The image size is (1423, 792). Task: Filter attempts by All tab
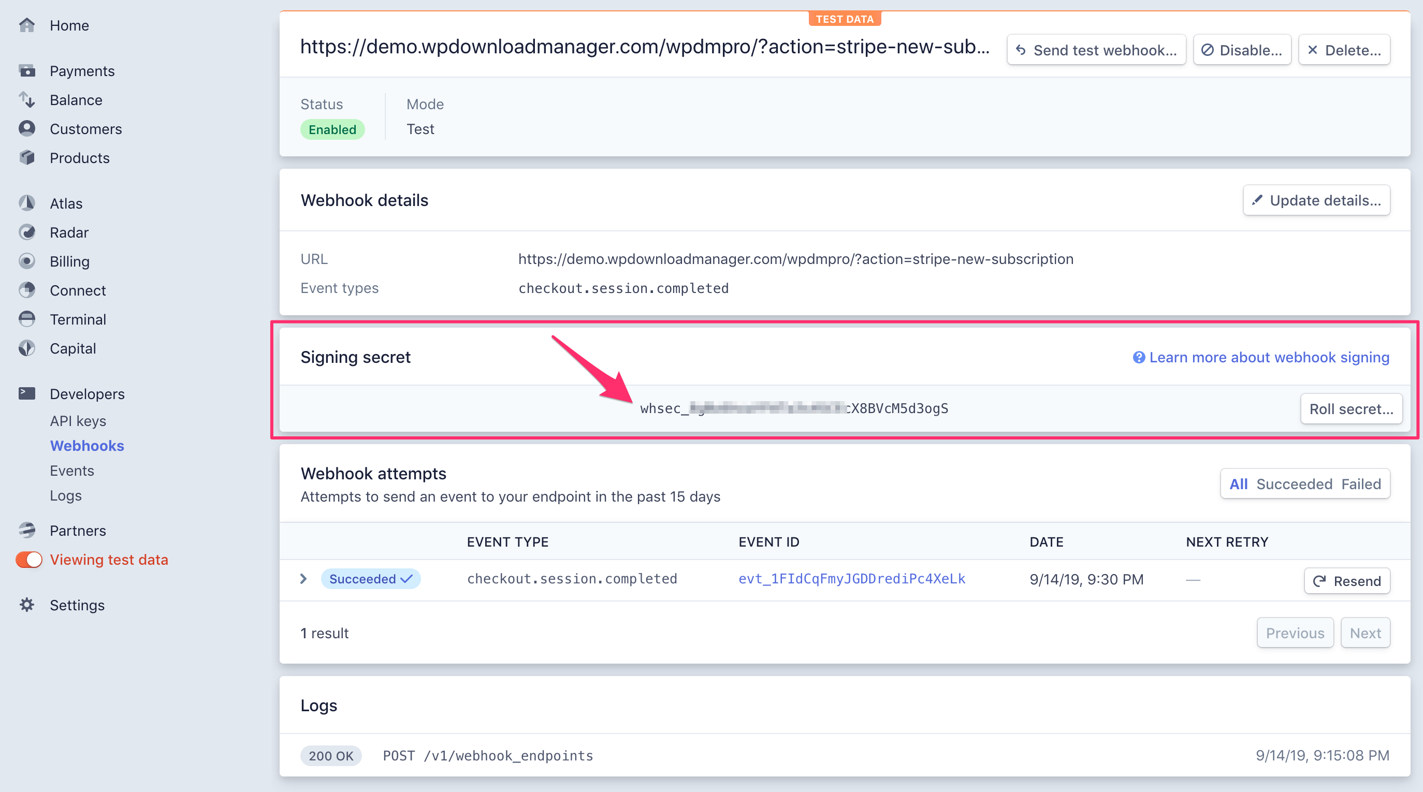click(1238, 484)
